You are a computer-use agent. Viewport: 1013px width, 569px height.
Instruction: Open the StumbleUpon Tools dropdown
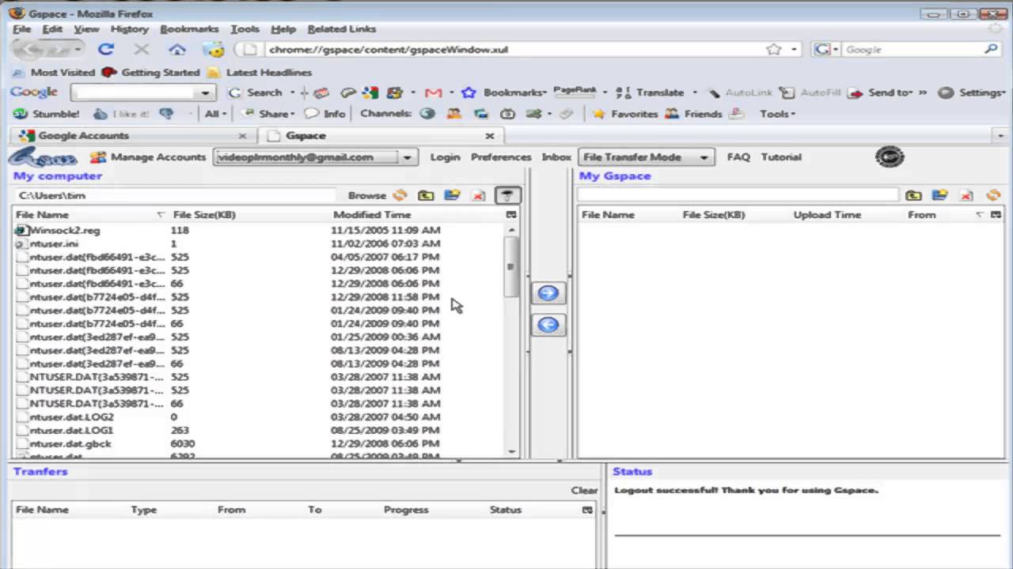(x=777, y=114)
